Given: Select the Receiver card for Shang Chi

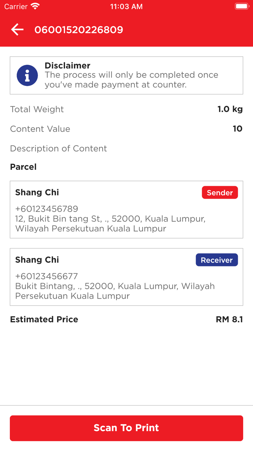Looking at the screenshot, I should point(126,277).
